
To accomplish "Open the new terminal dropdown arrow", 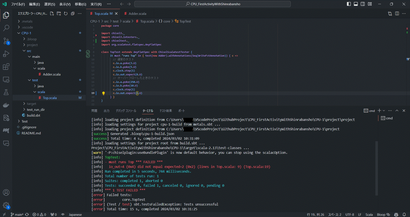I will tap(384, 111).
